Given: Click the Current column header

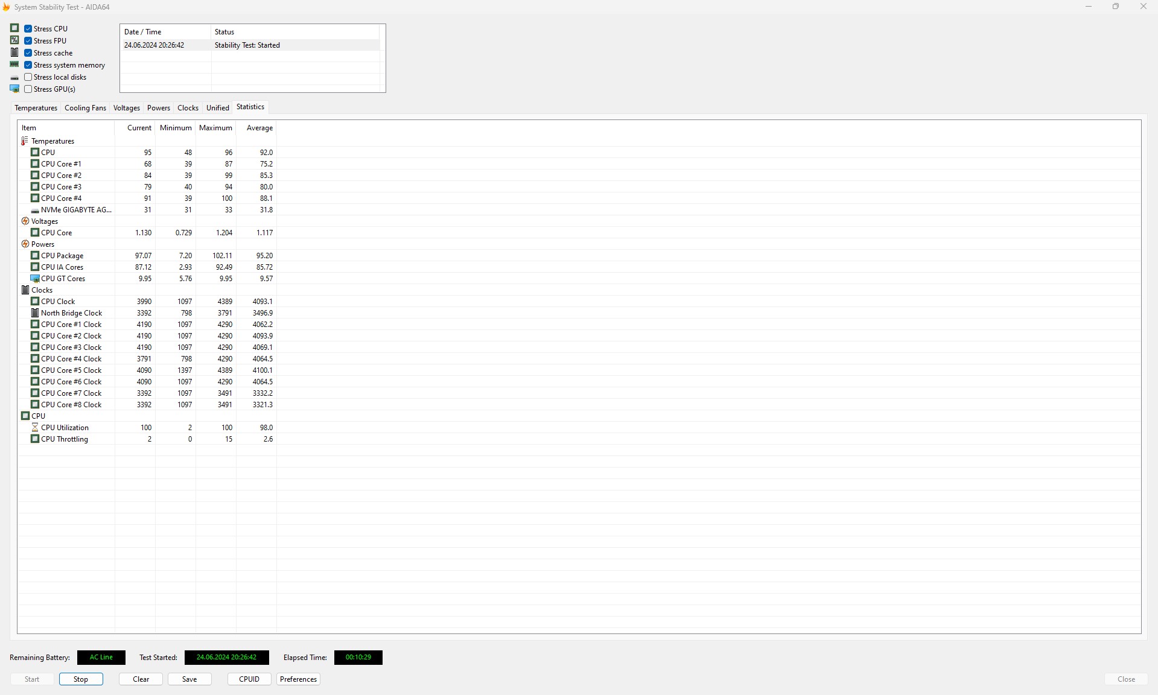Looking at the screenshot, I should tap(135, 128).
